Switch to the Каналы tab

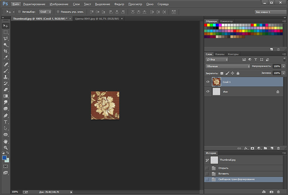(220, 54)
